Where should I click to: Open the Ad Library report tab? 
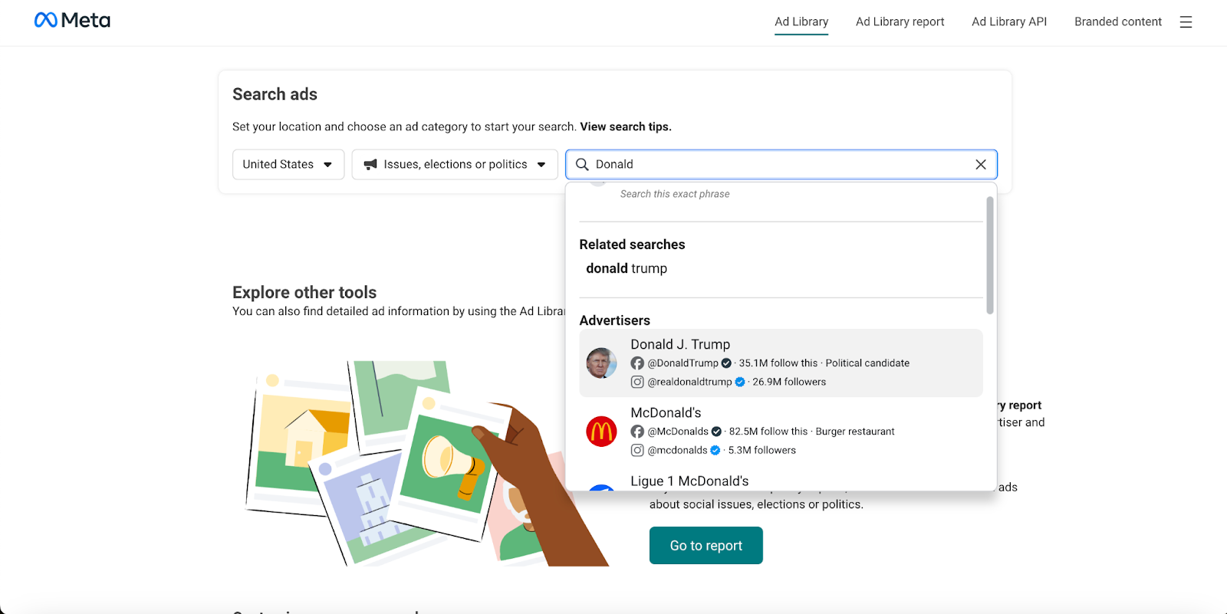click(900, 21)
